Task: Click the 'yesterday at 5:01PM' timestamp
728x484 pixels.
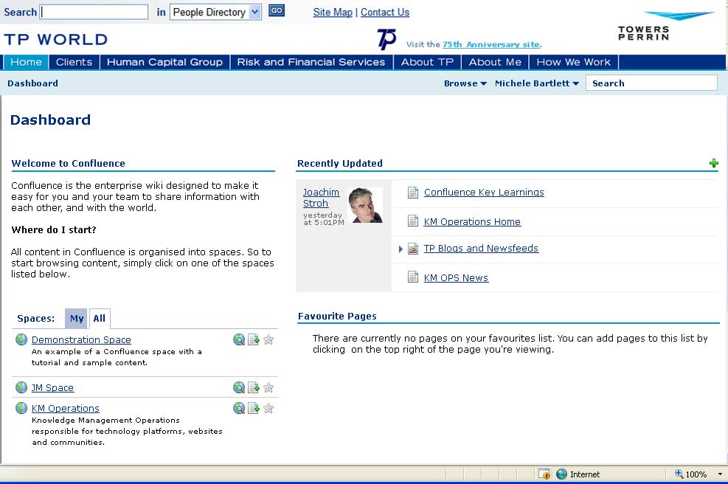Action: pos(324,219)
